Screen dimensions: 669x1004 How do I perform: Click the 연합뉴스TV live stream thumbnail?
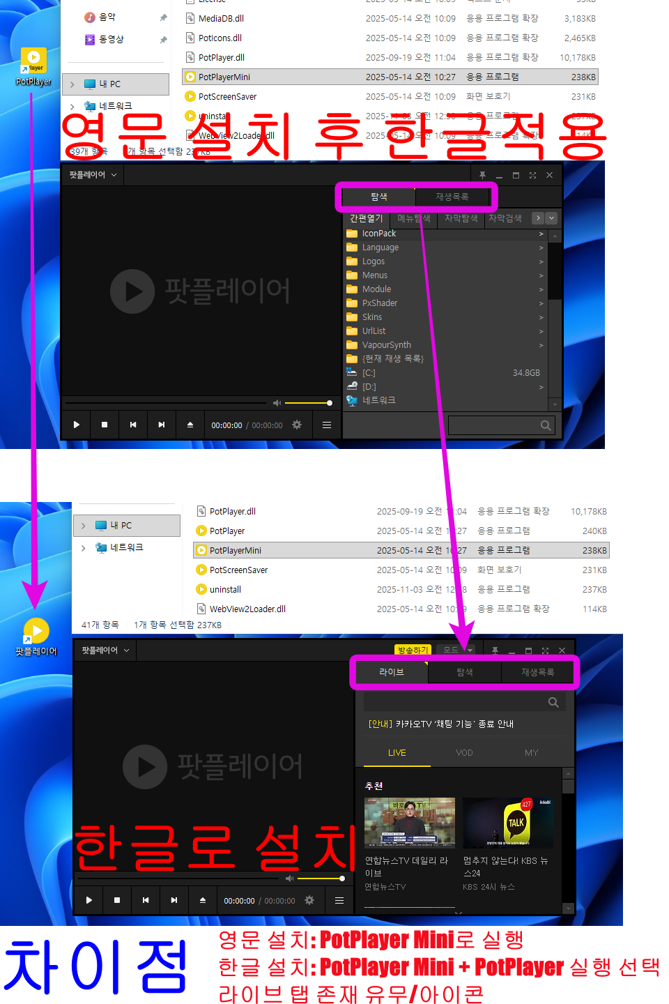pyautogui.click(x=410, y=823)
